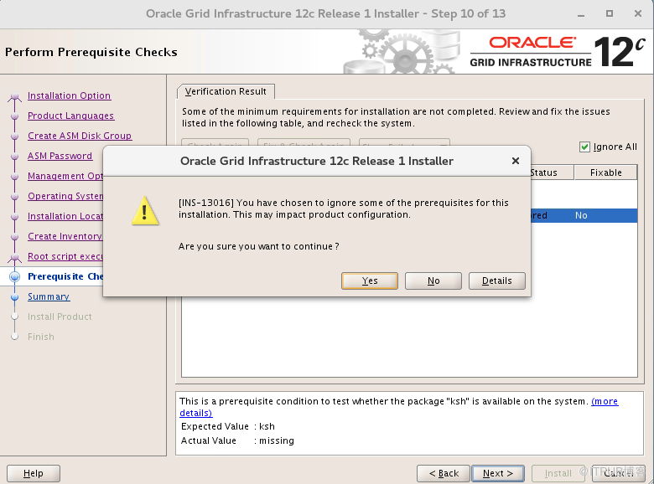Click the Installation Option step node icon
Screen dimensions: 654x484
(x=14, y=96)
